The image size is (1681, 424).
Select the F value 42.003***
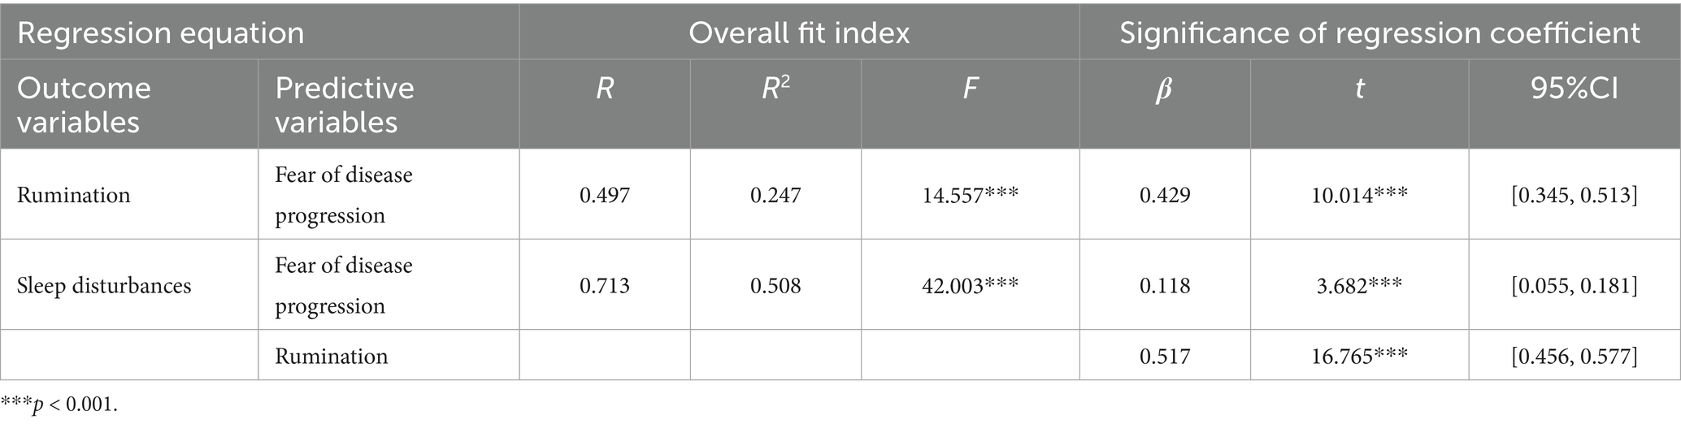pos(970,286)
